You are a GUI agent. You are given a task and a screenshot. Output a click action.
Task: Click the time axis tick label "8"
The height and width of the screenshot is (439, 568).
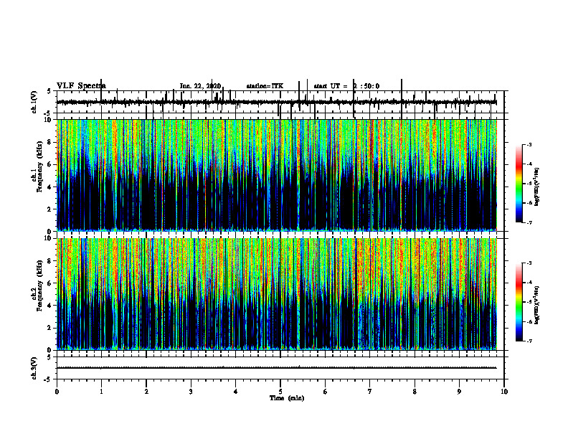pyautogui.click(x=415, y=392)
